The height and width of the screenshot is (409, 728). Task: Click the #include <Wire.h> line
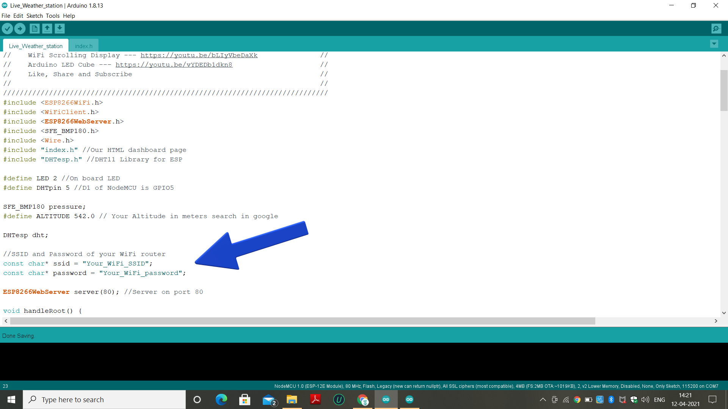[38, 140]
